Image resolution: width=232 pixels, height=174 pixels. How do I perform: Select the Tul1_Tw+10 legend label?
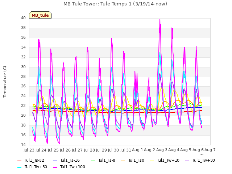point(168,160)
